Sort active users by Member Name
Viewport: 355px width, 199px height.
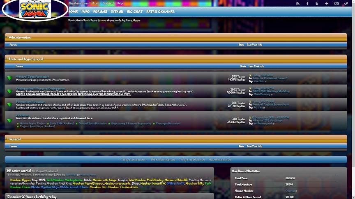[x=88, y=175]
